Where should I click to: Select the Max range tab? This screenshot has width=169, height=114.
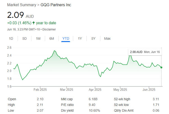pos(107,38)
